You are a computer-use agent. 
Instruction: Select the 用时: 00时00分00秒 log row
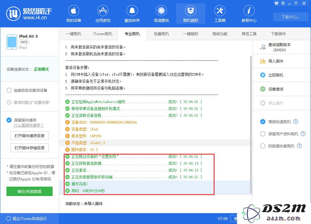(154, 191)
